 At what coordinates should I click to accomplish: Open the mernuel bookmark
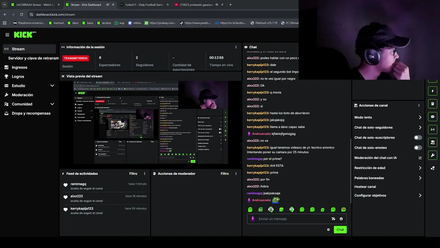click(x=56, y=23)
